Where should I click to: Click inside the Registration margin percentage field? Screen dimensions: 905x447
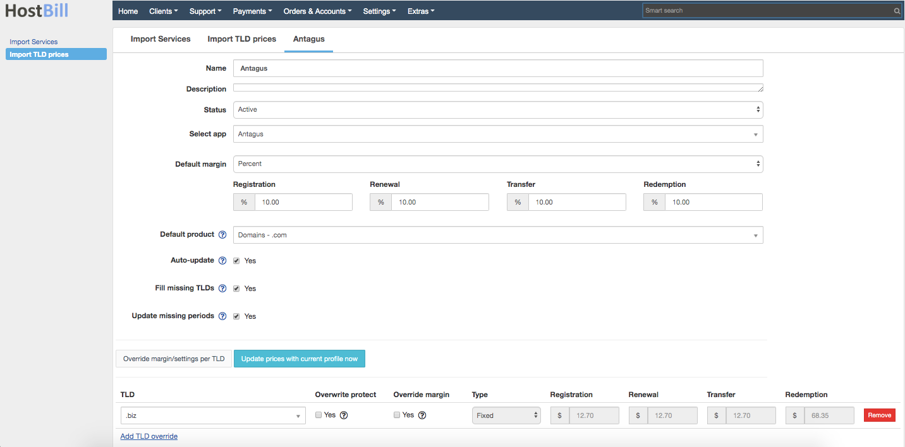[x=303, y=201]
